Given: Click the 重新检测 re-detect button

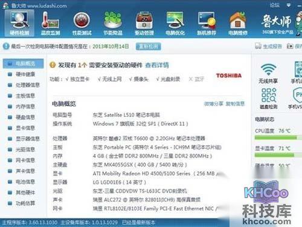Looking at the screenshot, I should point(149,47).
